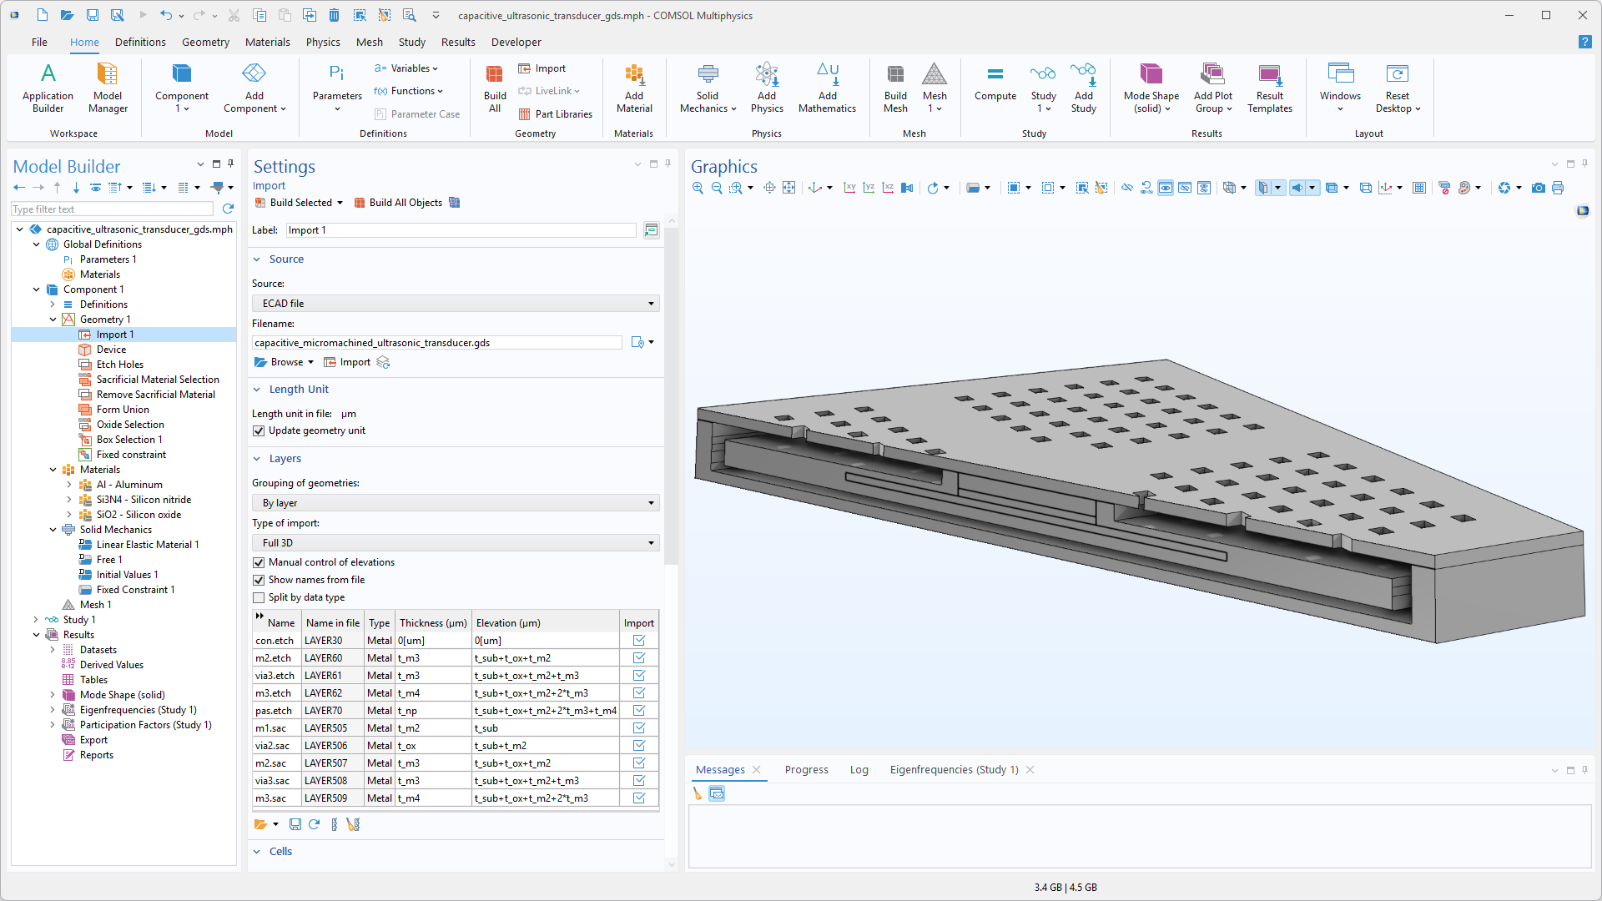Enable Split by data type
1602x901 pixels.
pyautogui.click(x=259, y=598)
